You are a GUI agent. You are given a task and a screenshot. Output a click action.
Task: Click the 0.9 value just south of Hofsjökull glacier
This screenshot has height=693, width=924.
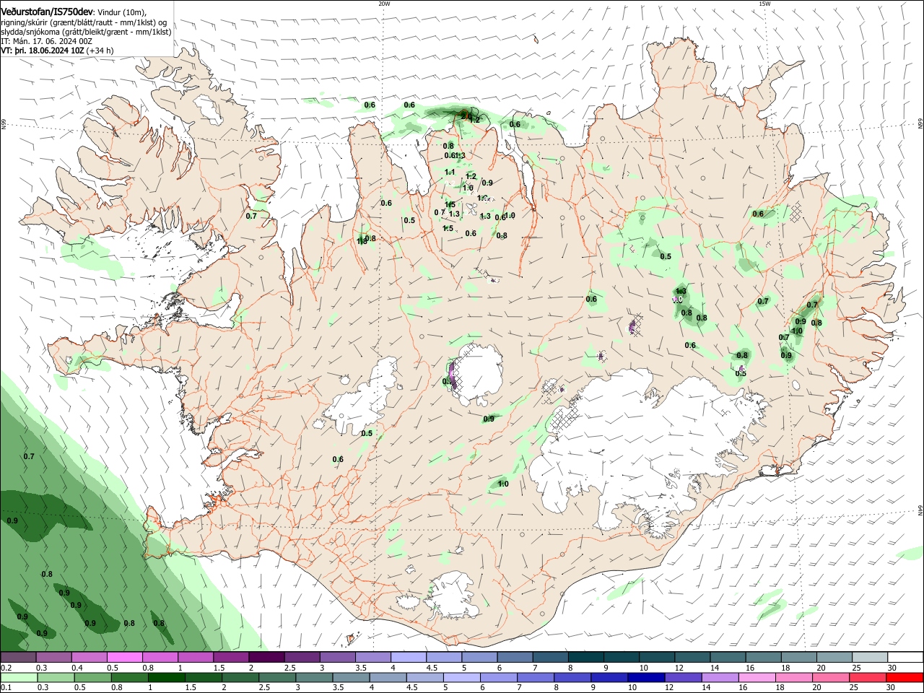489,419
